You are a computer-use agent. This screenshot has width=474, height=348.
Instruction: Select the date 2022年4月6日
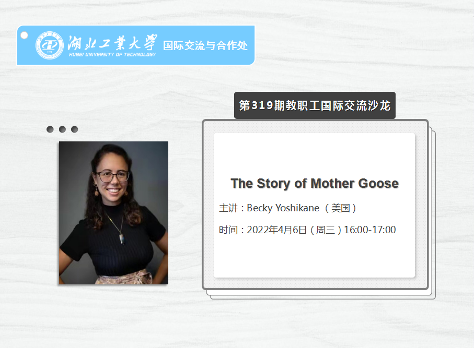coord(276,230)
